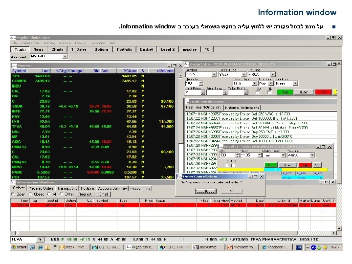
Task: Click the Windows Start button
Action: [x=19, y=247]
